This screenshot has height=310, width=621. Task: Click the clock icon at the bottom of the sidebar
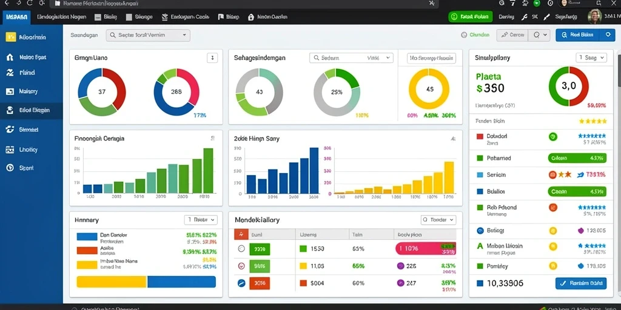tap(10, 168)
